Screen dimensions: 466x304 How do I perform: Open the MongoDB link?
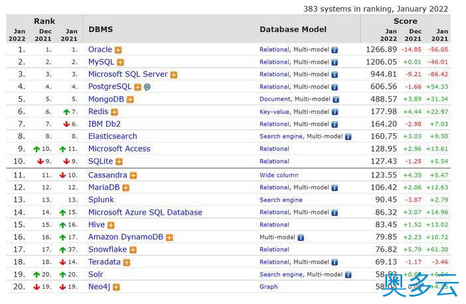pyautogui.click(x=106, y=99)
